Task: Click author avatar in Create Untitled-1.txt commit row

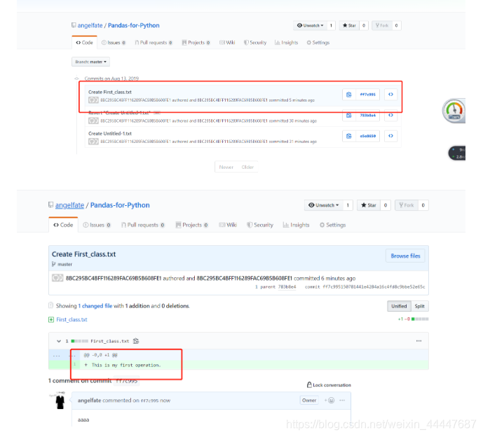Action: pyautogui.click(x=93, y=141)
